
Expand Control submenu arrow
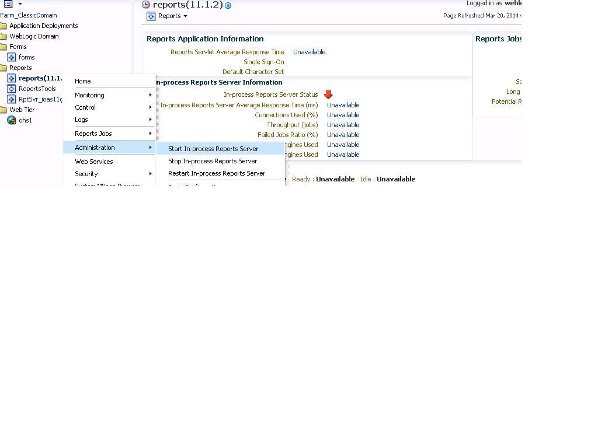(150, 107)
